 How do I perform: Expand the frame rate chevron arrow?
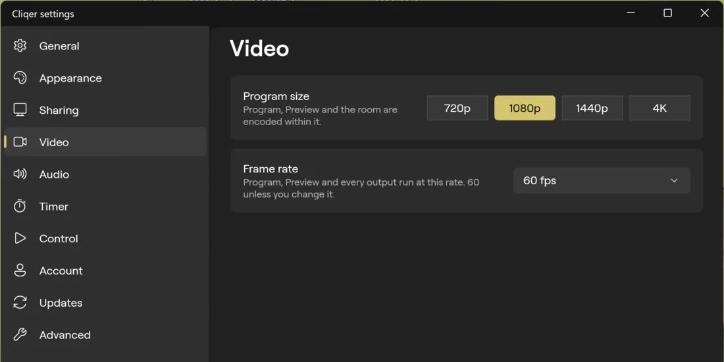(674, 180)
